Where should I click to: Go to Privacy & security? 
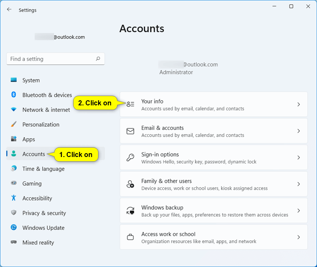[56, 213]
